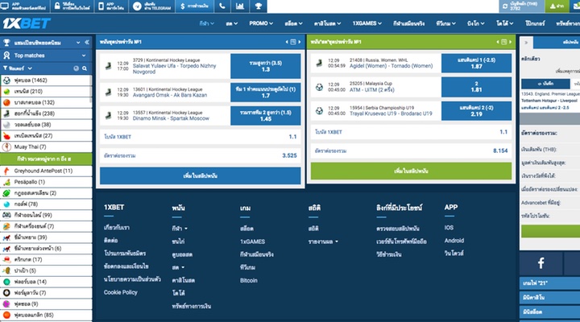Open Pesäpallo (1) sport
The width and height of the screenshot is (580, 322).
[46, 182]
